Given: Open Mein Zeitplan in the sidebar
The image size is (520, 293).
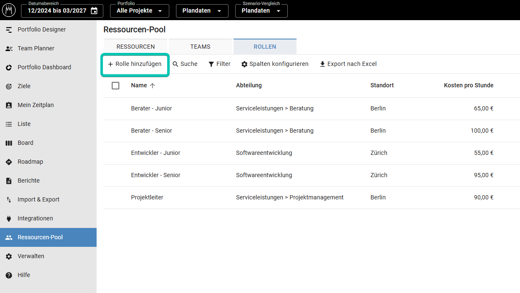Looking at the screenshot, I should click(48, 105).
